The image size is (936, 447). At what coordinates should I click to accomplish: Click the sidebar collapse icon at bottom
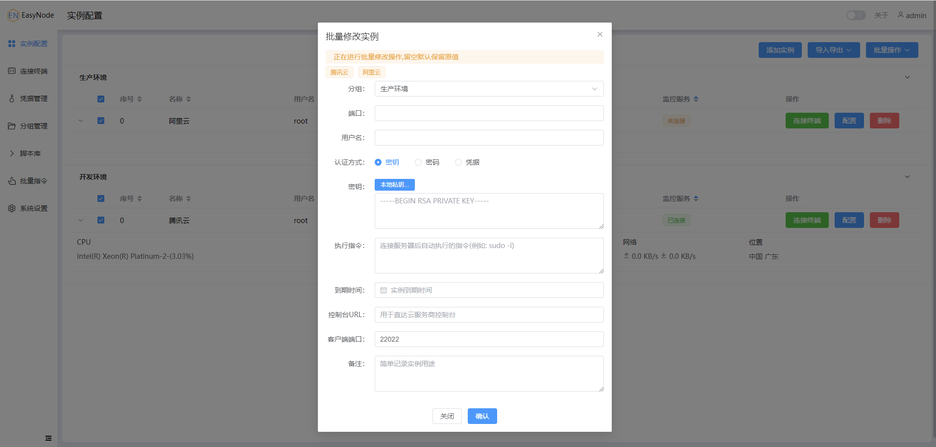pos(48,438)
